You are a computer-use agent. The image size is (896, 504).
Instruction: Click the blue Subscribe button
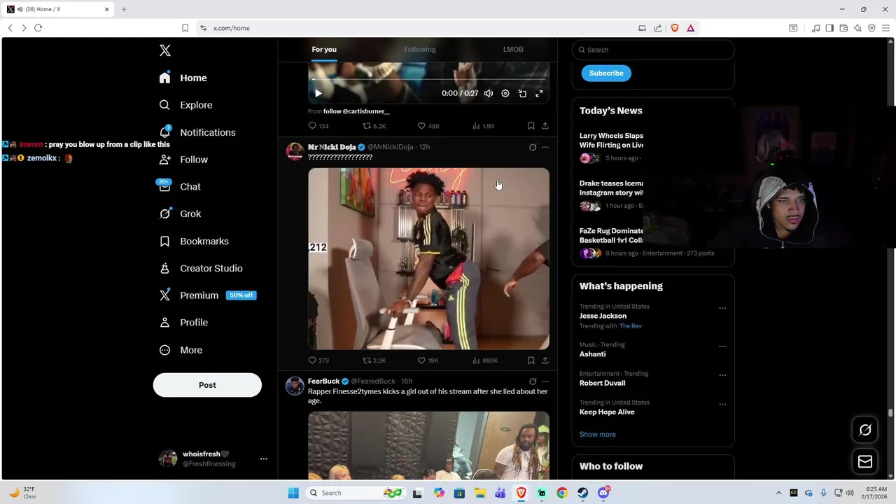pyautogui.click(x=606, y=73)
